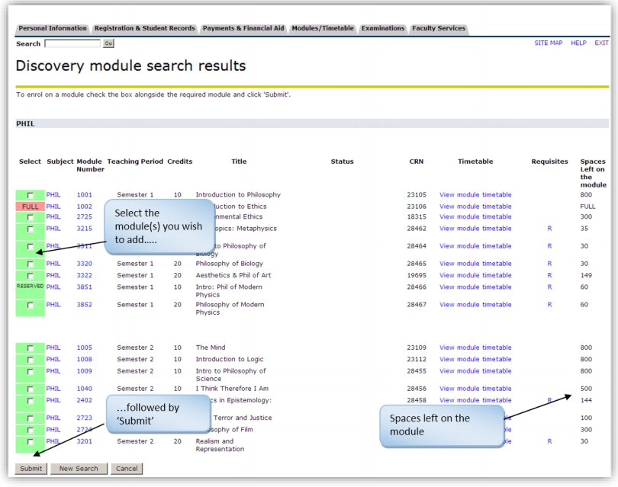Click the EXIT link
The image size is (618, 487).
[601, 43]
